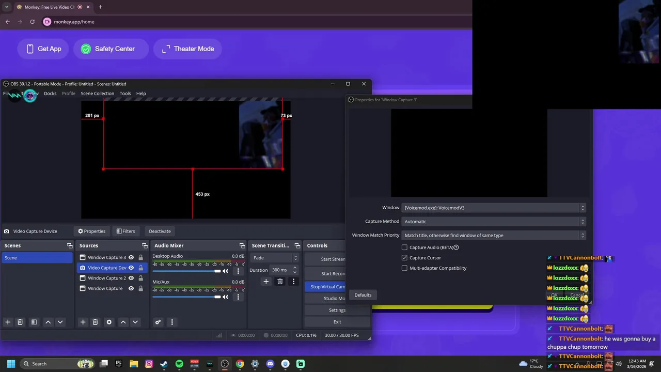Undock the Sources panel

click(145, 245)
